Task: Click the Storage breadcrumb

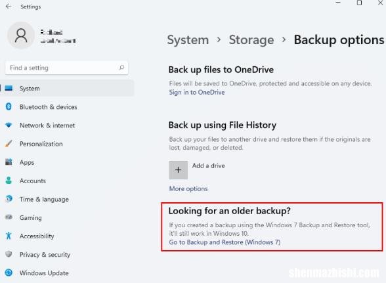Action: [251, 40]
